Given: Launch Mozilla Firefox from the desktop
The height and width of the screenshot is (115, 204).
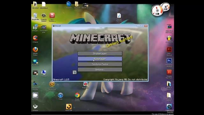Looking at the screenshot, I should point(35,51).
